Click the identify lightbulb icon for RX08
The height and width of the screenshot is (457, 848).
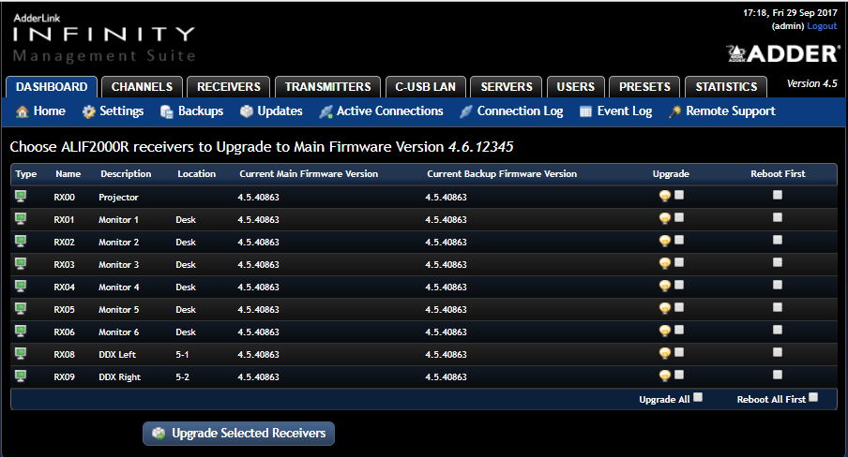(x=665, y=354)
